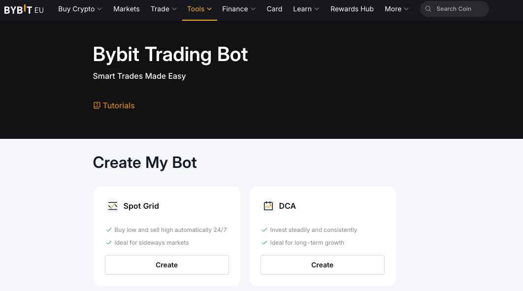Open the Markets page
This screenshot has height=291, width=523.
(126, 9)
